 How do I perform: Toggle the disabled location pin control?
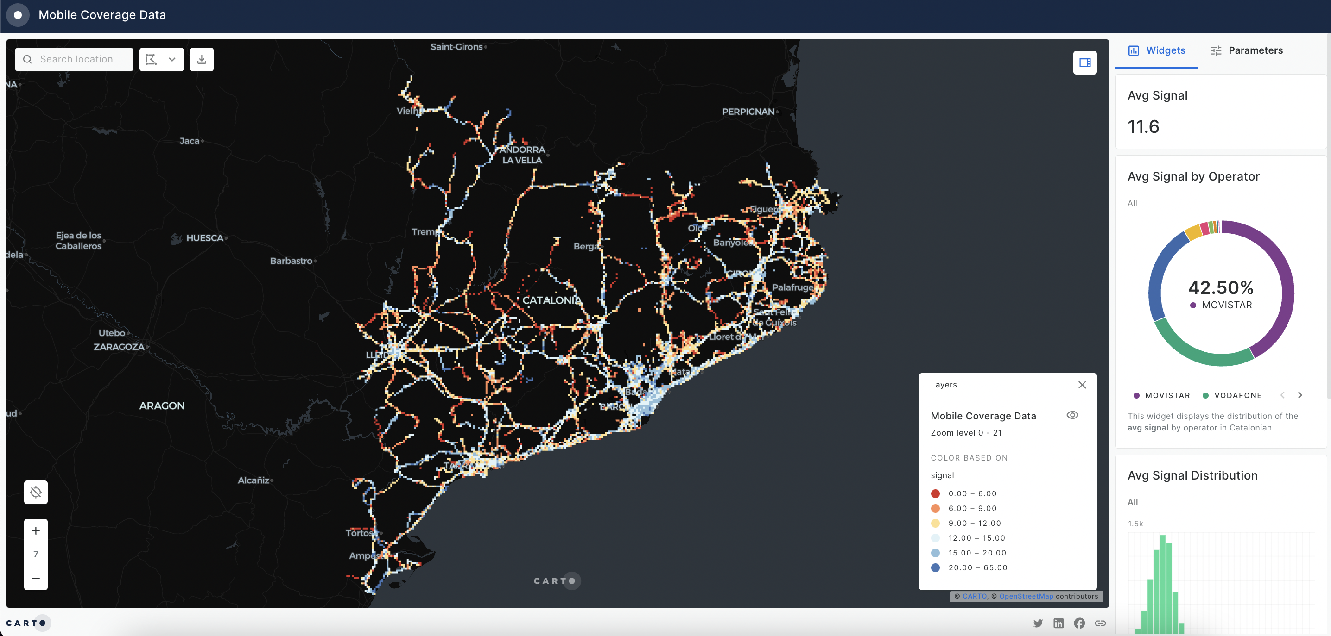point(35,492)
